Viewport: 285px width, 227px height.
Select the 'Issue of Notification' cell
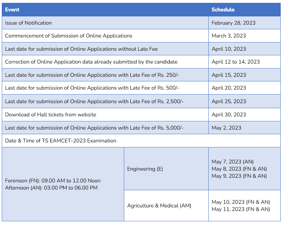(x=105, y=23)
